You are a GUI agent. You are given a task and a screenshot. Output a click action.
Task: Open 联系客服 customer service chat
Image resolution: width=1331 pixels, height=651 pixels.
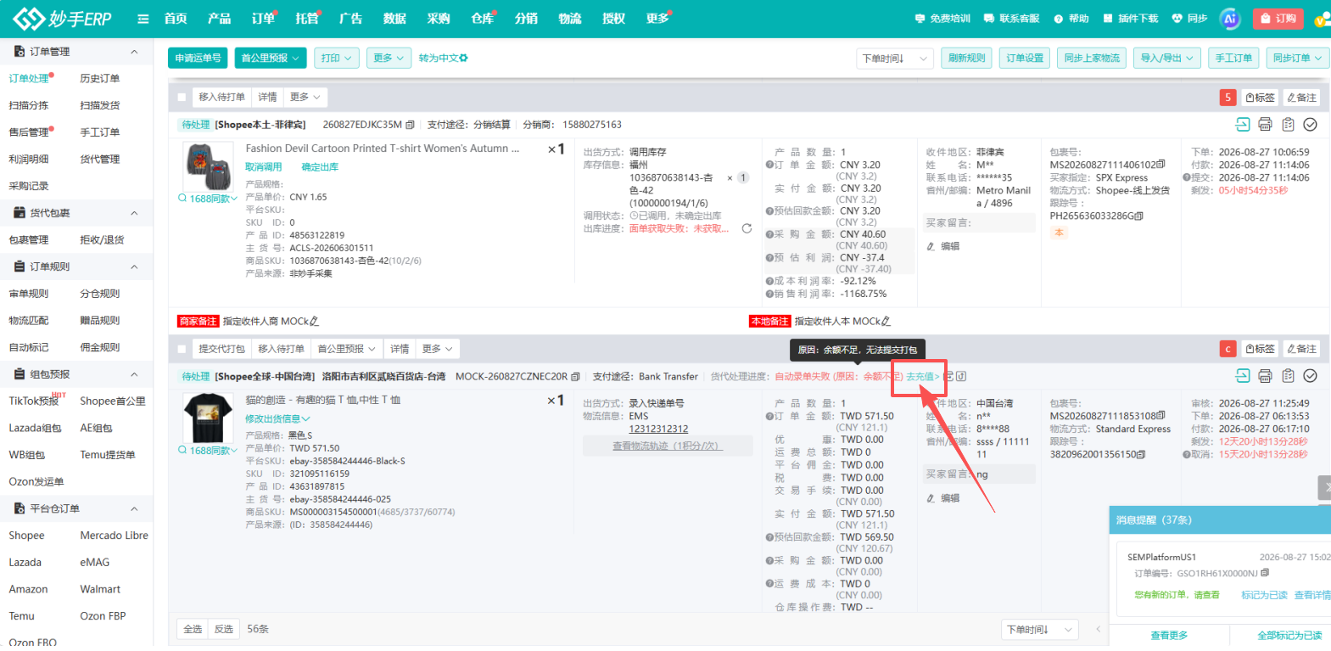[x=1011, y=19]
